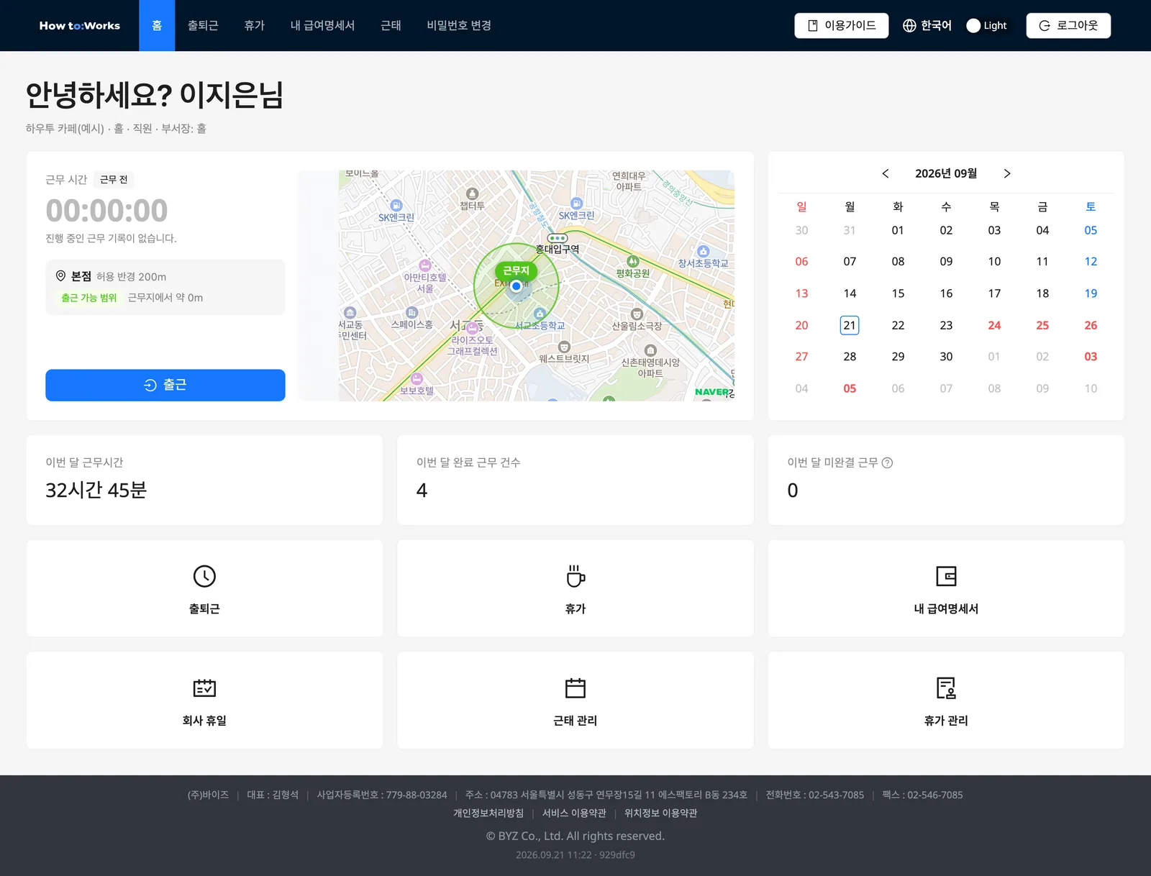Image resolution: width=1151 pixels, height=876 pixels.
Task: Open the 위치정보 이용약관 footer link
Action: tap(660, 813)
